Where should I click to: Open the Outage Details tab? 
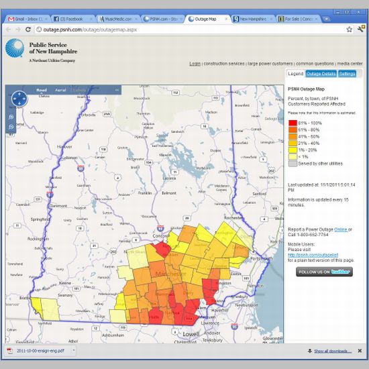point(321,74)
